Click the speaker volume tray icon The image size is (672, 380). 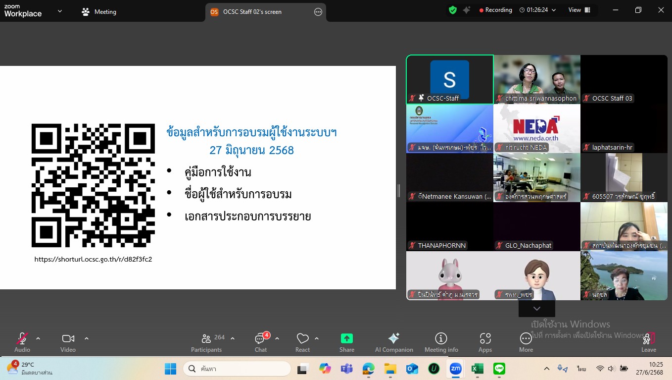pos(611,369)
